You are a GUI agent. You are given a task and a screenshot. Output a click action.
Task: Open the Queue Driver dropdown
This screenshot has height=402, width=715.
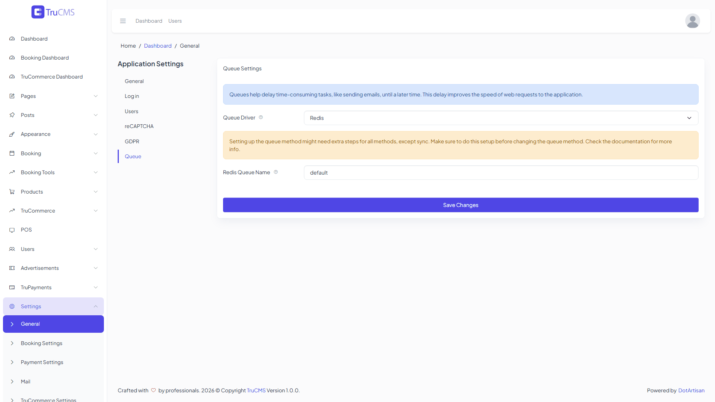pyautogui.click(x=501, y=118)
